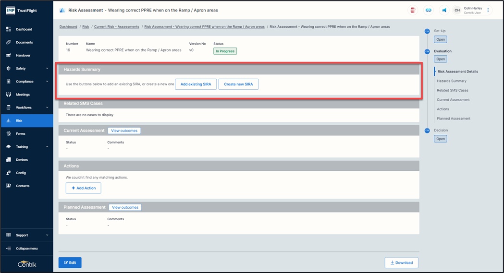The height and width of the screenshot is (273, 504).
Task: Click Current Risk - Assessments breadcrumb link
Action: coord(117,27)
